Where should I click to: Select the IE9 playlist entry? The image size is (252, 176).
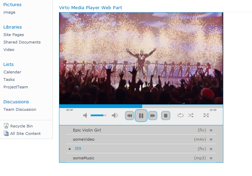(x=78, y=148)
